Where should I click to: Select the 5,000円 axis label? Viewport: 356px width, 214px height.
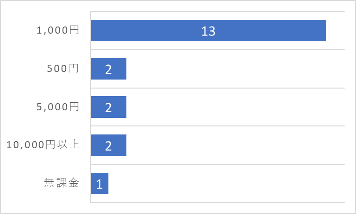point(58,107)
